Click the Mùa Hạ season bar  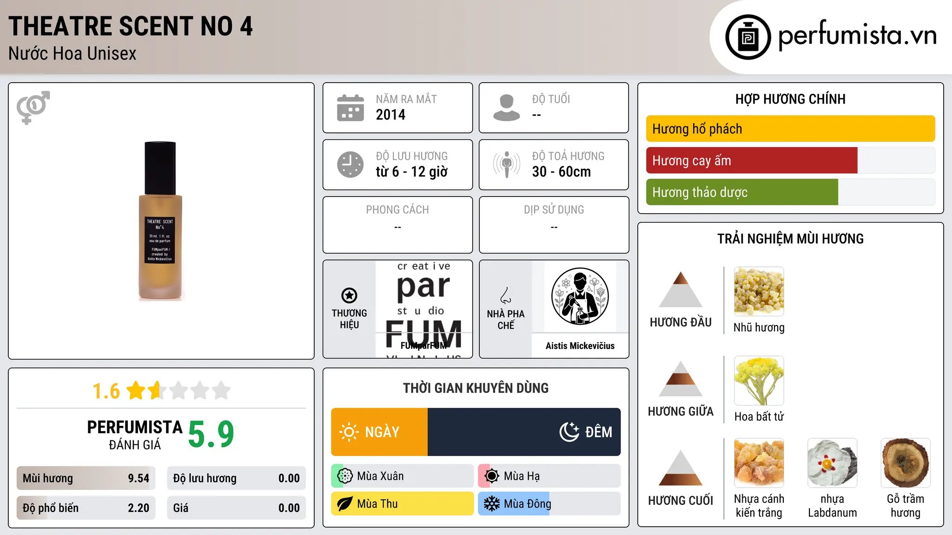[549, 476]
